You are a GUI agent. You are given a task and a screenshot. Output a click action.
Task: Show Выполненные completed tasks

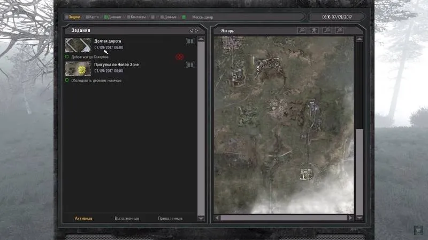tap(127, 218)
